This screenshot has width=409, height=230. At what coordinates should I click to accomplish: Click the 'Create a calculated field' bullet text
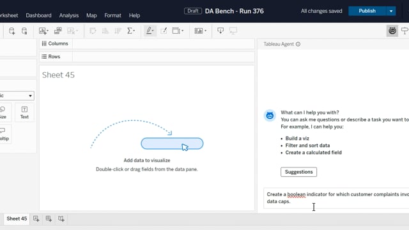pos(314,152)
